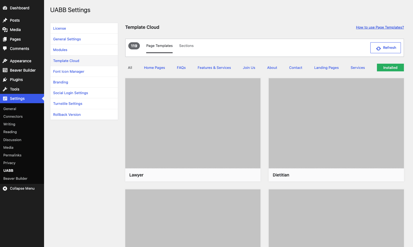Open How to use Page Templates link

[380, 27]
